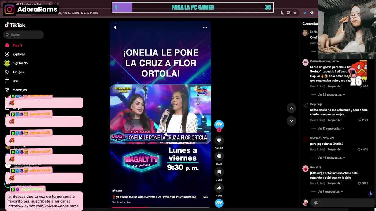Screen dimensions: 376x211
Task: Click the browser install app icon
Action: (288, 13)
